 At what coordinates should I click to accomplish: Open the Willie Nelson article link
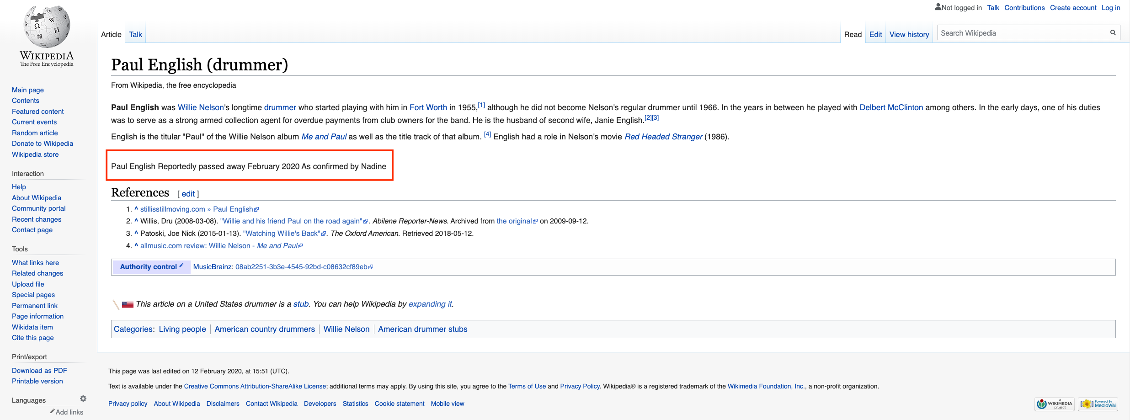pyautogui.click(x=200, y=107)
